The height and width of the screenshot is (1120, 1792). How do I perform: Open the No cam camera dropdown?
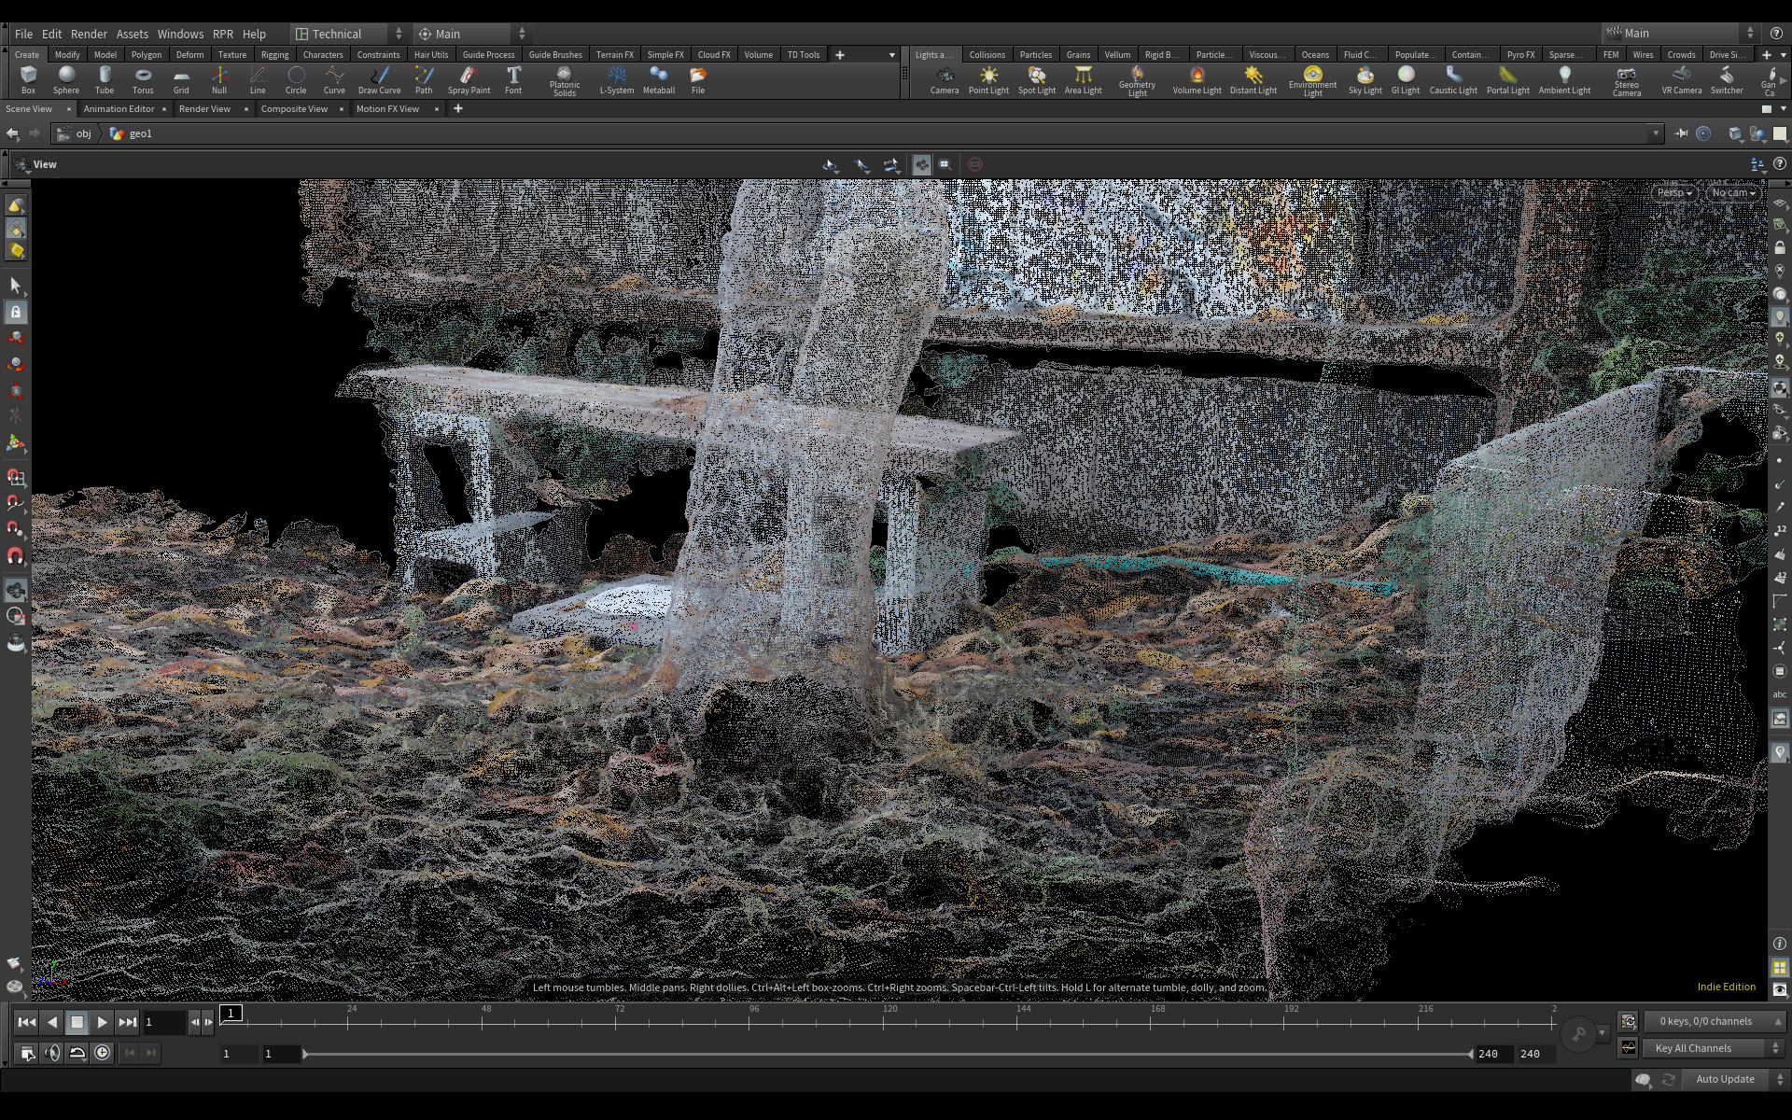coord(1733,193)
